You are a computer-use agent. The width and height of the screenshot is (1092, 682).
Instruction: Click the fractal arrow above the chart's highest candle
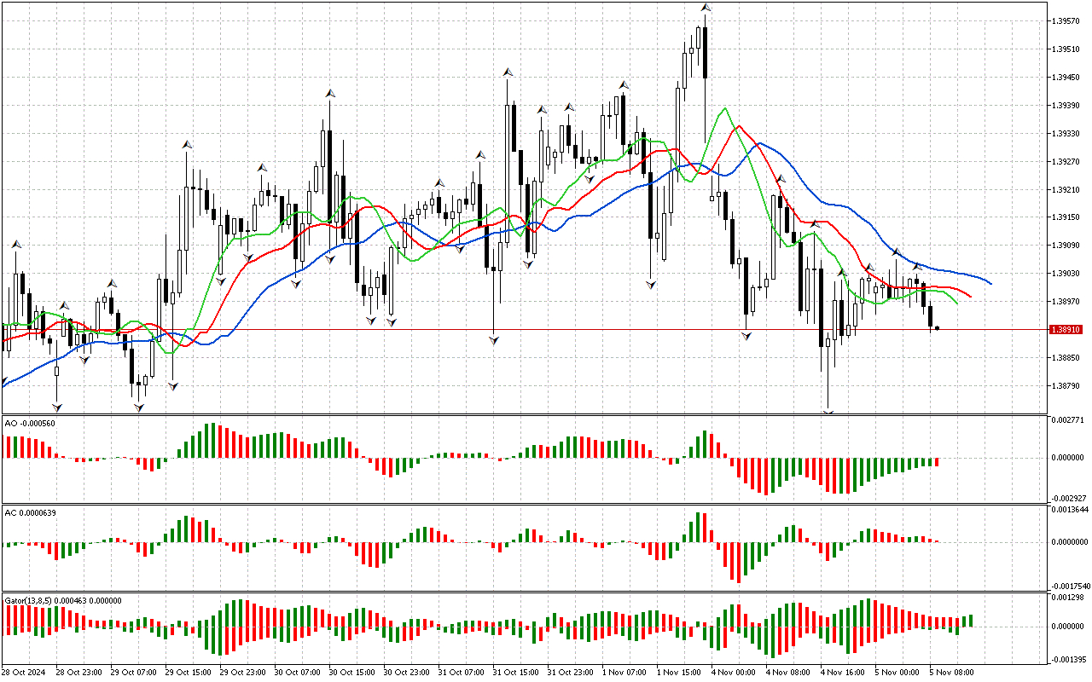coord(706,8)
